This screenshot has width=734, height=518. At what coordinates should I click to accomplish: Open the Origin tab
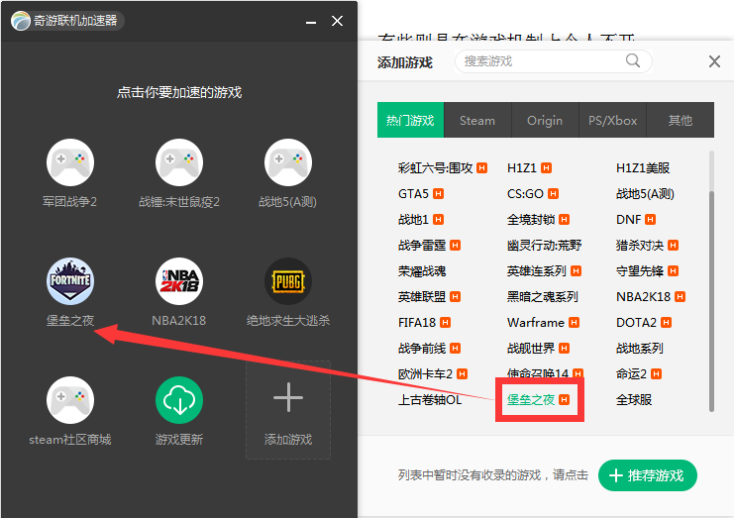coord(545,120)
